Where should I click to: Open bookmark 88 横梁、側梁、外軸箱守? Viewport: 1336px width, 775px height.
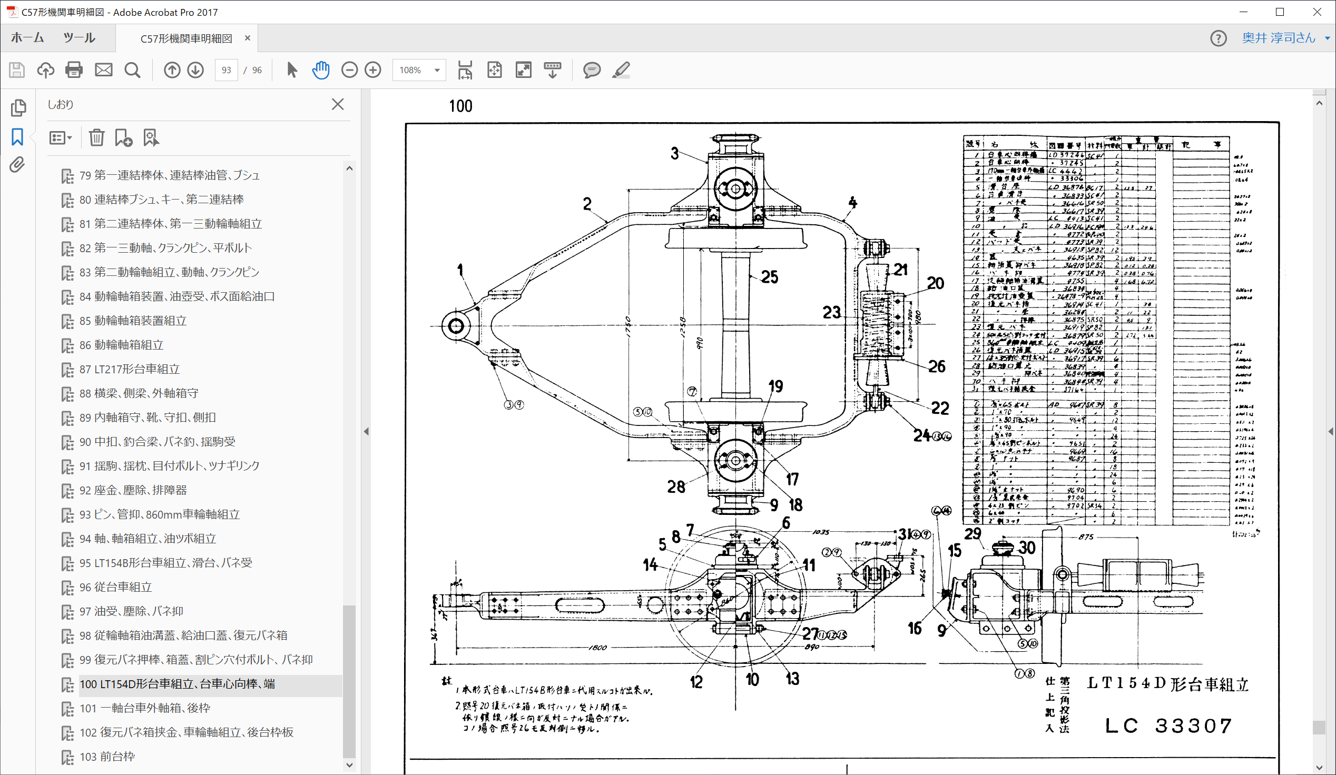[139, 394]
